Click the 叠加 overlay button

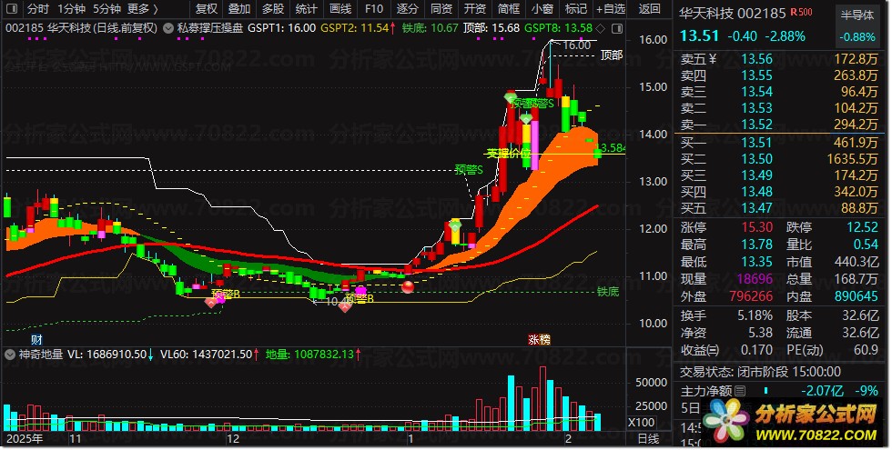238,9
